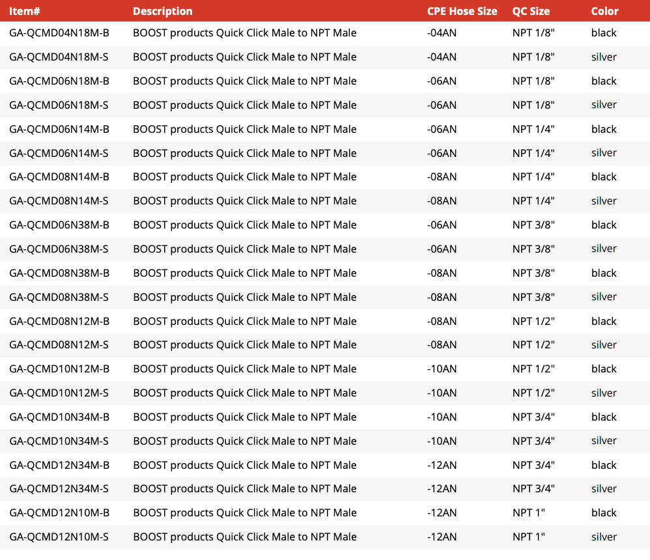The image size is (650, 560).
Task: Click the -04AN hose size for GA-QCMD04N18M-S
Action: coord(442,57)
